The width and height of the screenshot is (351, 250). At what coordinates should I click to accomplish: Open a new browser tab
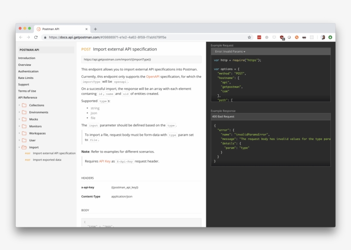tap(95, 29)
